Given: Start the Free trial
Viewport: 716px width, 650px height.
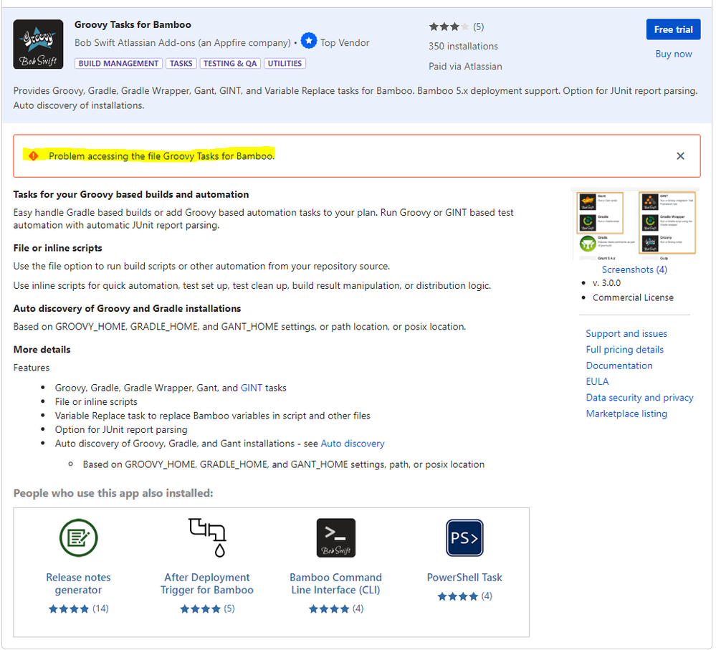Looking at the screenshot, I should pyautogui.click(x=673, y=29).
